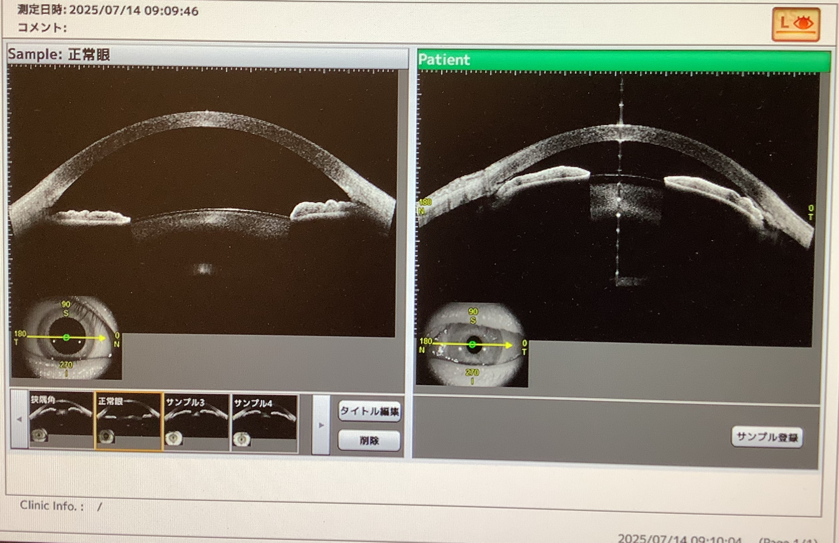Click the サンプル登録 button
The width and height of the screenshot is (839, 543).
[x=766, y=437]
